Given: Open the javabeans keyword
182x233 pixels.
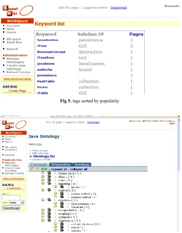Looking at the screenshot, I should pos(46,64).
